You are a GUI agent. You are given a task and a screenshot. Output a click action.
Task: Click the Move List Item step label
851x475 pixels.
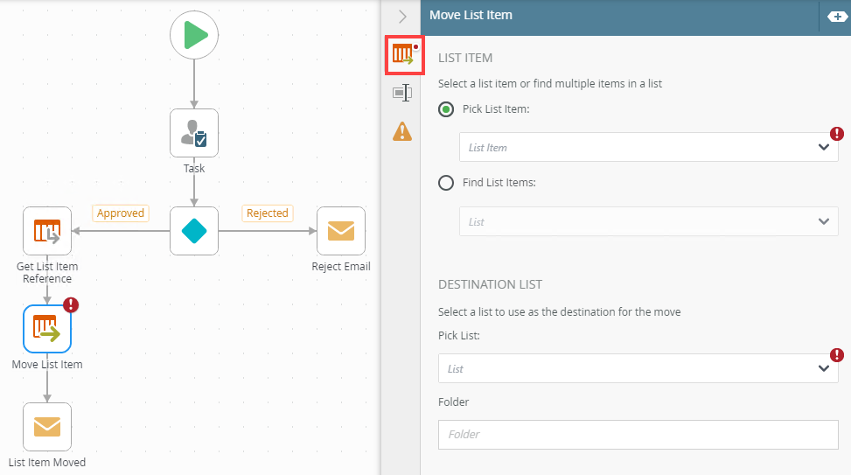(x=47, y=364)
